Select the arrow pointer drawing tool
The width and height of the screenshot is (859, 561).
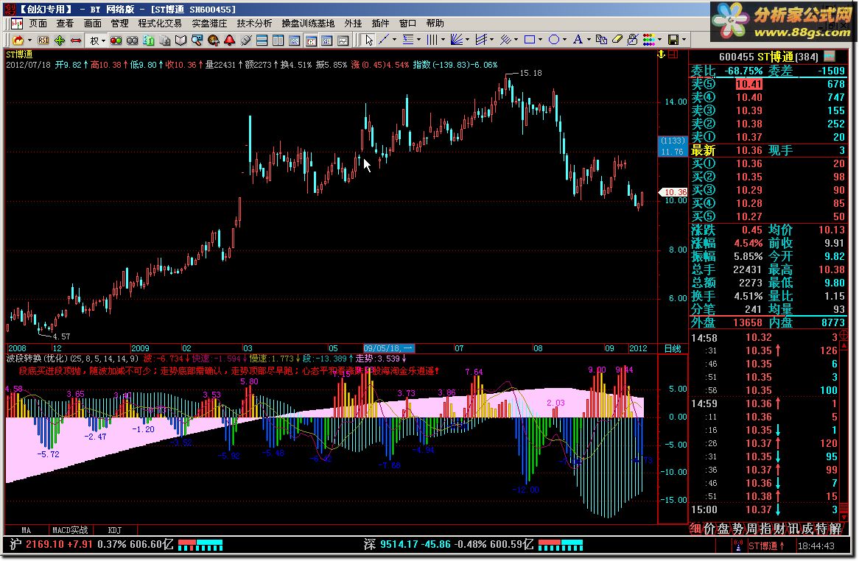pos(368,40)
